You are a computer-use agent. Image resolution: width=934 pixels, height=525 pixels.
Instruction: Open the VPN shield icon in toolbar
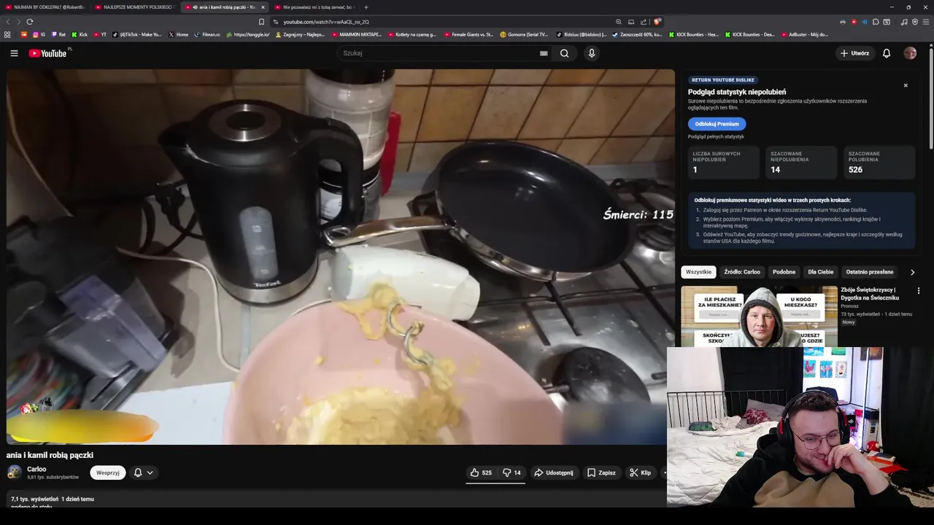click(915, 22)
